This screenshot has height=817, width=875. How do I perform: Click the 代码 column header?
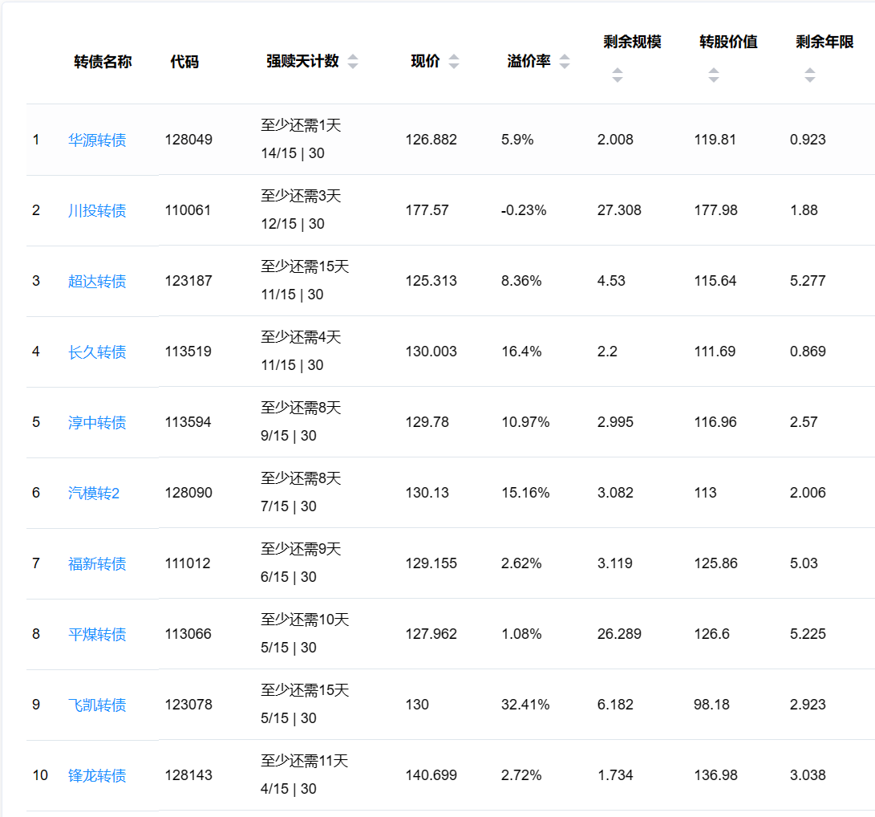click(184, 62)
